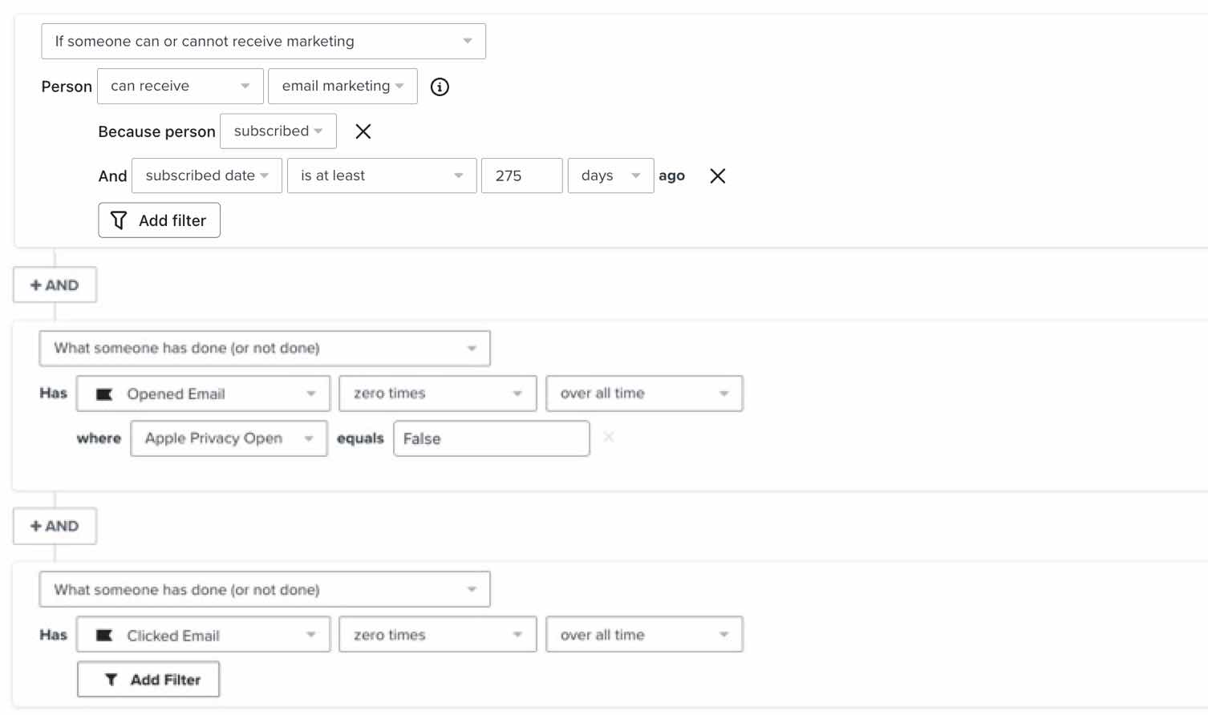Image resolution: width=1208 pixels, height=715 pixels.
Task: Select the Apple Privacy Open property dropdown
Action: 229,438
